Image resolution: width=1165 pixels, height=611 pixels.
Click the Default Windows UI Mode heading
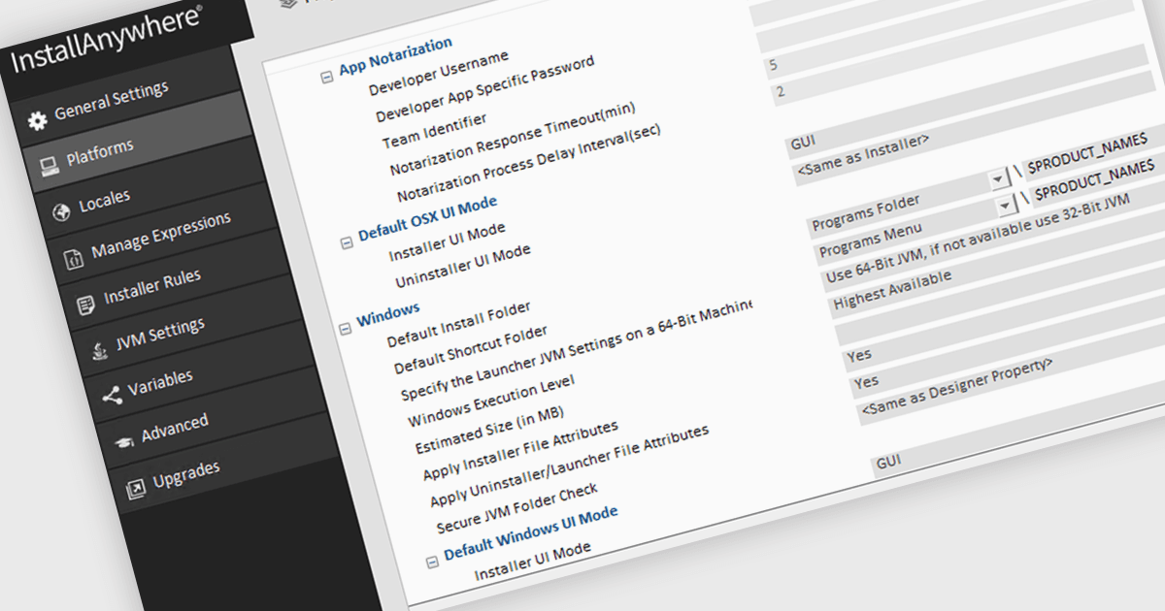(x=531, y=532)
